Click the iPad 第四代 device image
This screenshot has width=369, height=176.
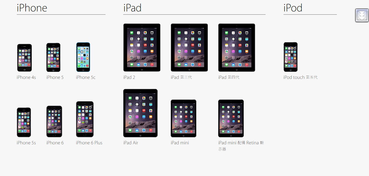pyautogui.click(x=237, y=48)
